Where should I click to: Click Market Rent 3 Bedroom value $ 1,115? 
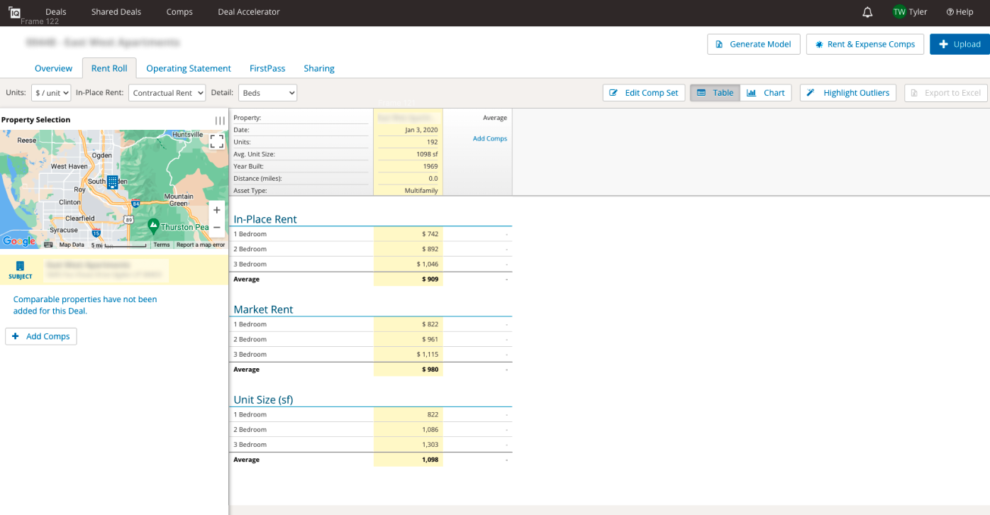pos(428,354)
